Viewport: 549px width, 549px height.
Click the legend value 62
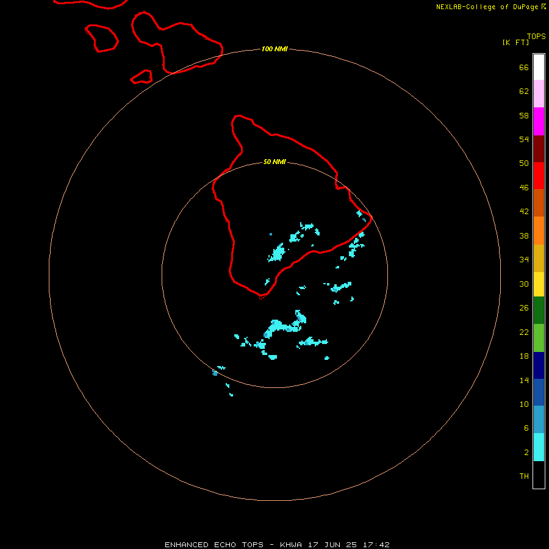(524, 91)
